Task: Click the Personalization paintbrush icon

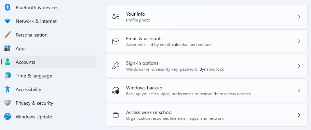Action: pyautogui.click(x=8, y=35)
